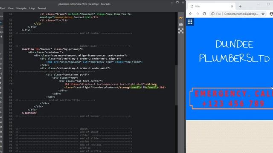Image resolution: width=273 pixels, height=153 pixels.
Task: Open a new browser tab
Action: tap(240, 6)
